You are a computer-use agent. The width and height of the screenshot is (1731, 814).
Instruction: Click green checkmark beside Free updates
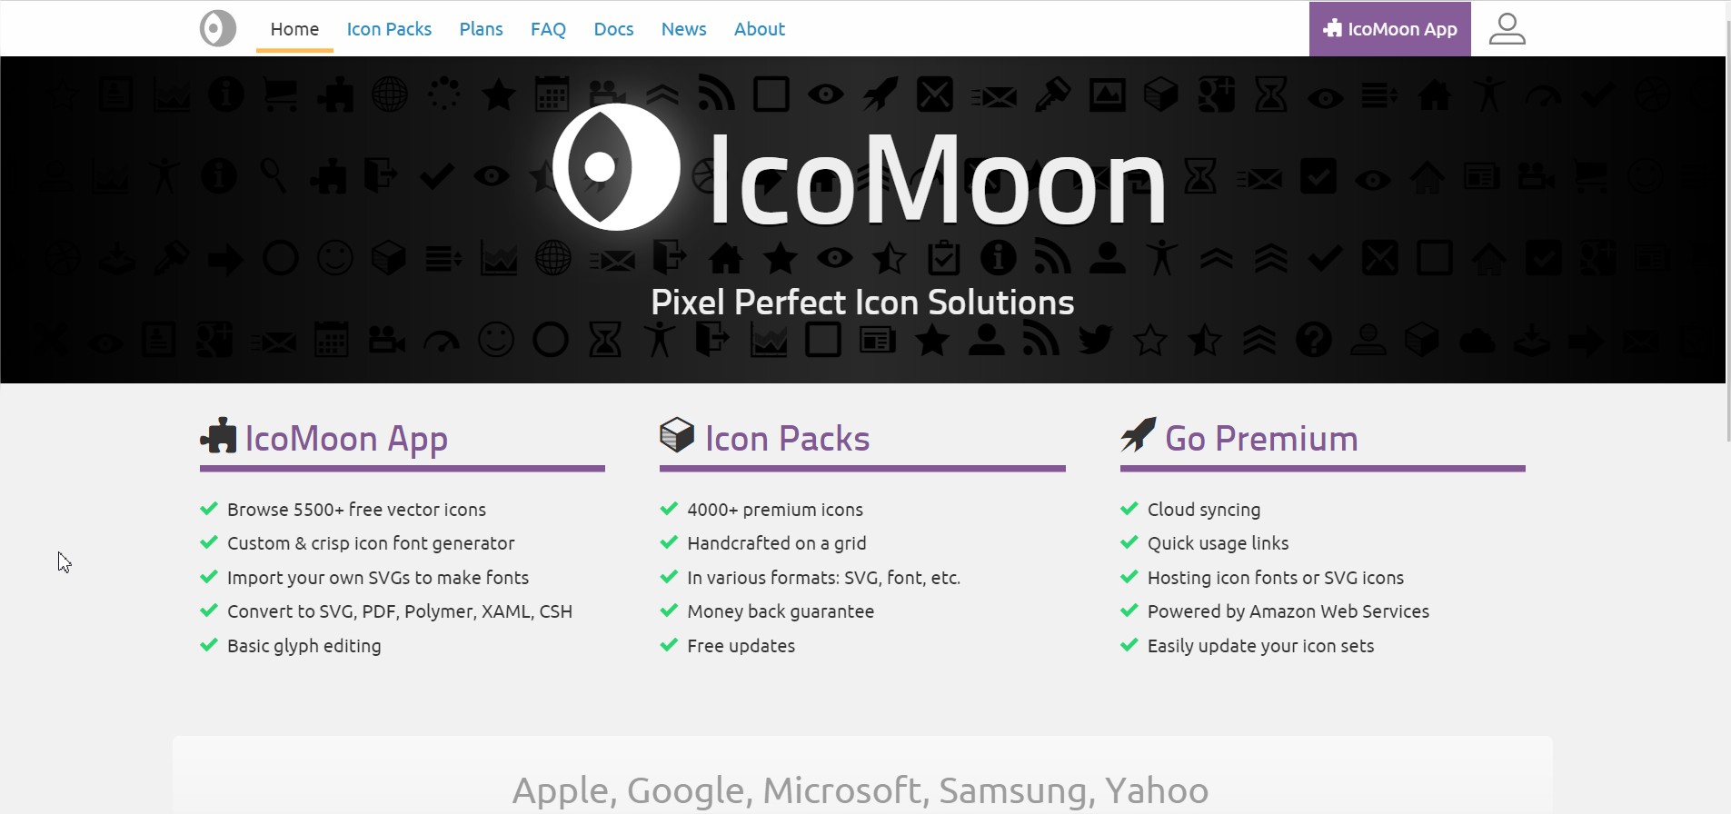point(669,645)
